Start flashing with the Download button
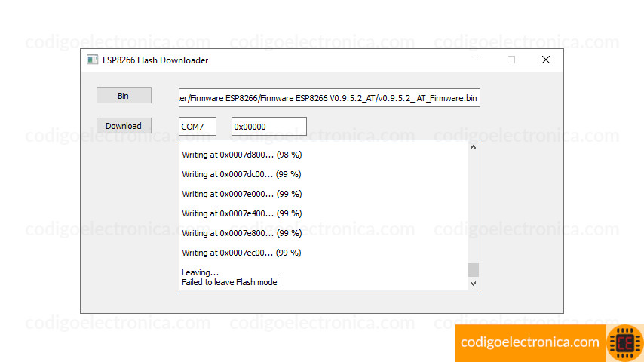The height and width of the screenshot is (362, 644). [124, 126]
